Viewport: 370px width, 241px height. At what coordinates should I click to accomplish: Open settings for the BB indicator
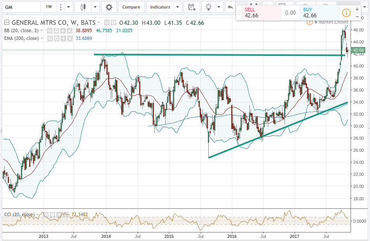click(56, 31)
